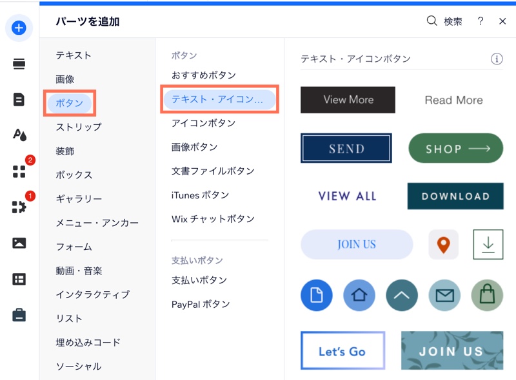This screenshot has height=380, width=516.
Task: Choose the テキスト category
Action: pyautogui.click(x=74, y=55)
